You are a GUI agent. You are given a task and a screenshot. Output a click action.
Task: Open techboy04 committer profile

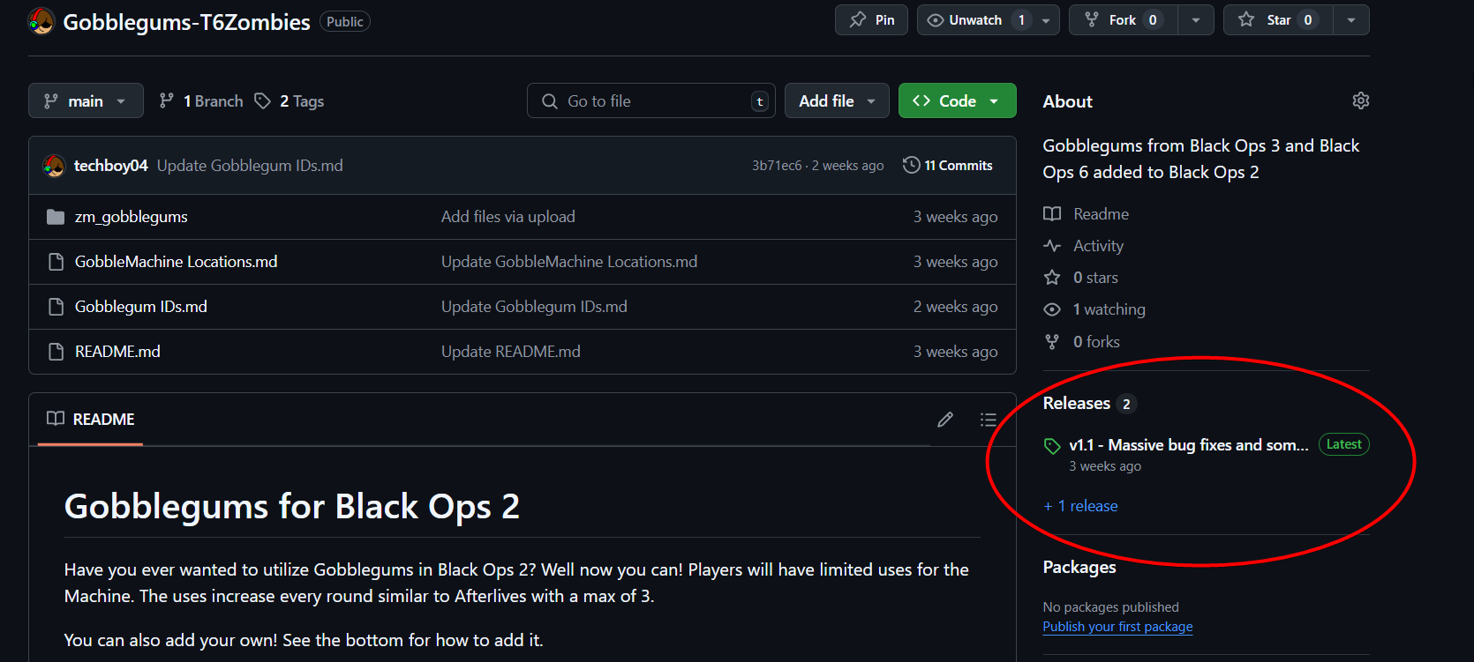click(110, 166)
